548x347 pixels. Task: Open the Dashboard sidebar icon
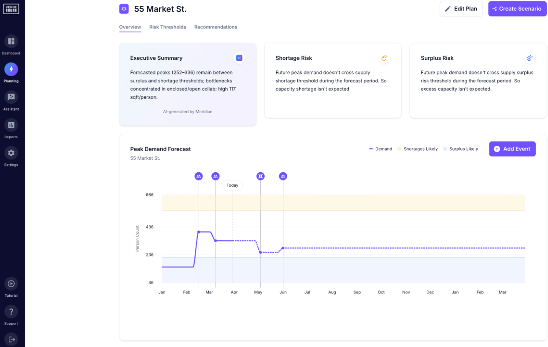pyautogui.click(x=11, y=41)
